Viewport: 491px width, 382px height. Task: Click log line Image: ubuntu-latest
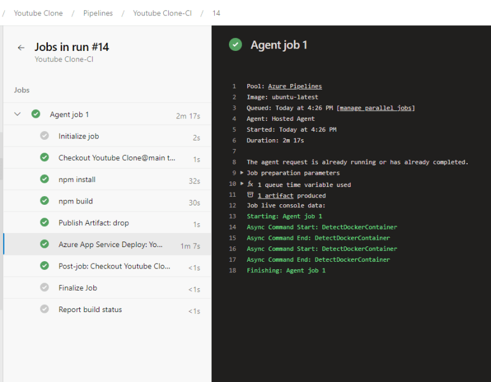point(282,97)
